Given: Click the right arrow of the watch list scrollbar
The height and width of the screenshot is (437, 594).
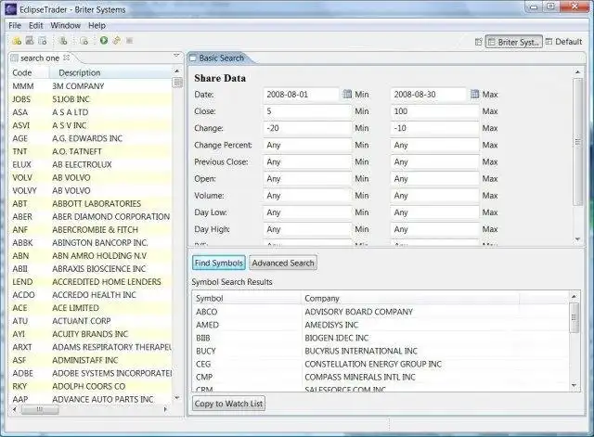Looking at the screenshot, I should click(x=165, y=409).
